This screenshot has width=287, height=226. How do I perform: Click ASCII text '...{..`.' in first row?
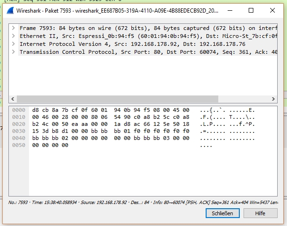tap(213, 110)
